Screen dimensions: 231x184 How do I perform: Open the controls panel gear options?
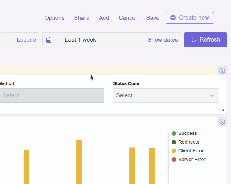click(x=222, y=71)
